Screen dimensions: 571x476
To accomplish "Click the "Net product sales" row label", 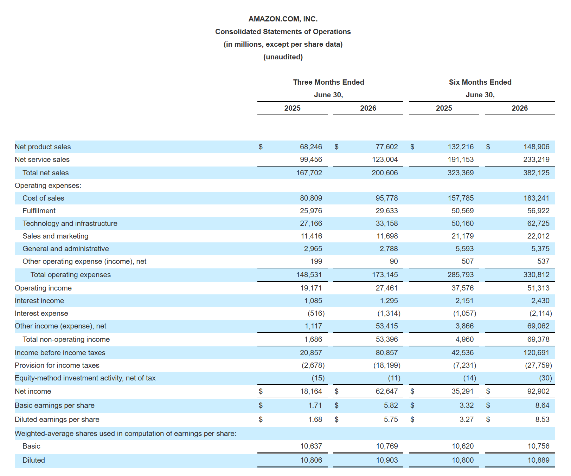I will point(43,147).
